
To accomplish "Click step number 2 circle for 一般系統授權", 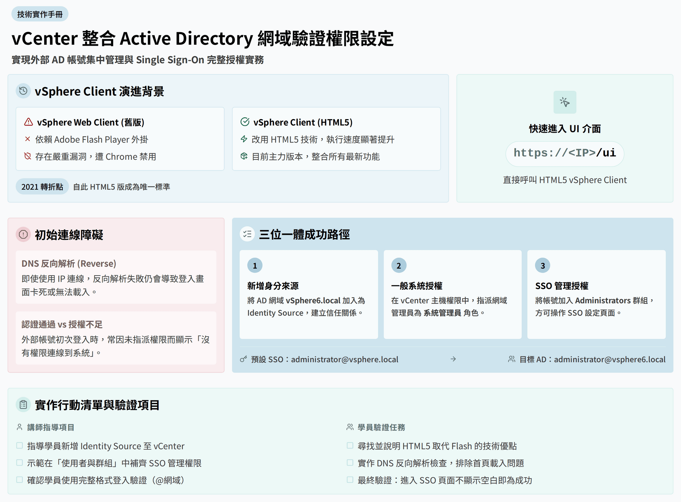I will click(398, 265).
